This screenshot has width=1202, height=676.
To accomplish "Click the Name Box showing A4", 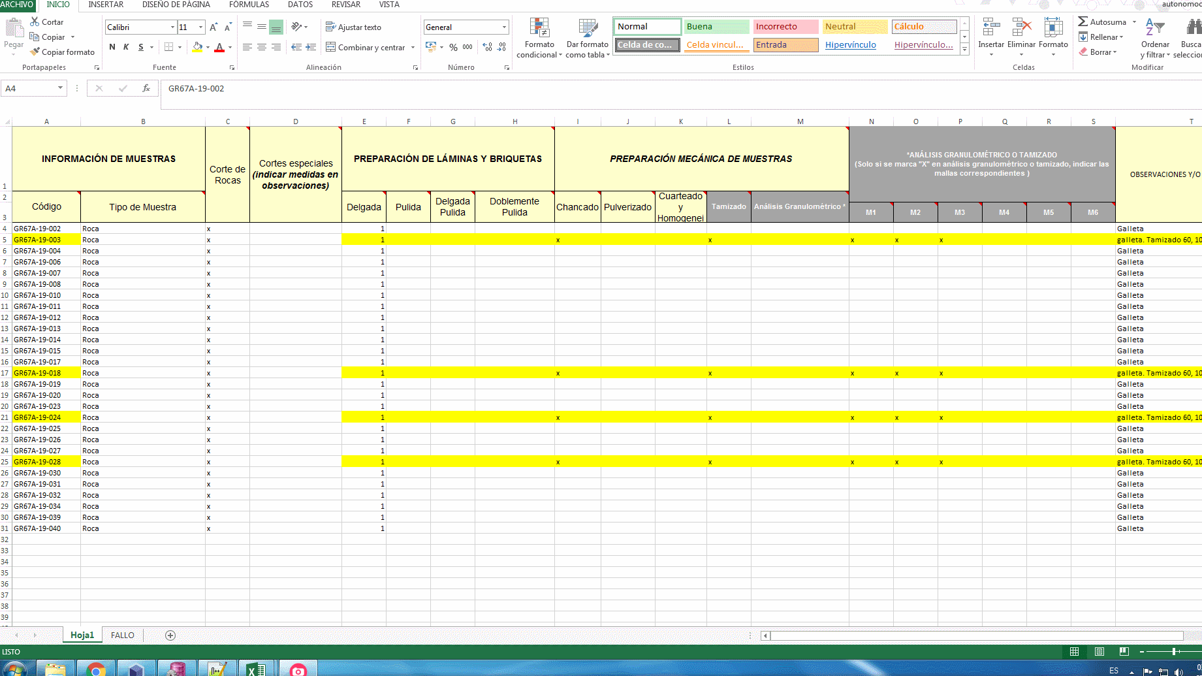I will tap(34, 88).
